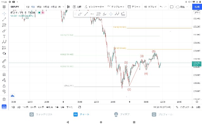Switch to the 1時間 timeframe
The width and height of the screenshot is (202, 126).
click(x=46, y=7)
